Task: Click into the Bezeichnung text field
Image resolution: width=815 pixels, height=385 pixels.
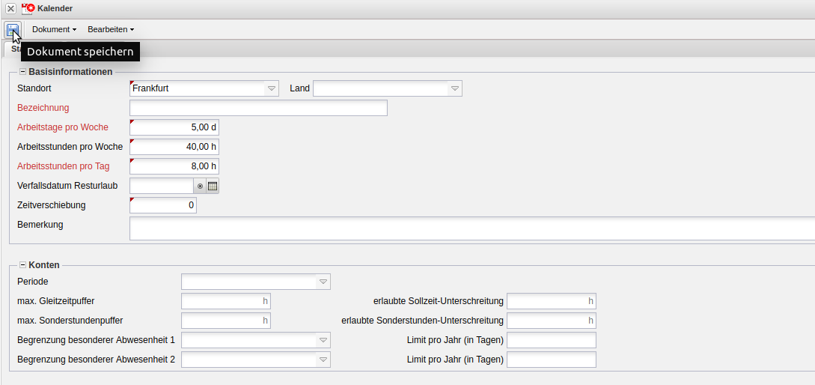Action: pyautogui.click(x=258, y=108)
